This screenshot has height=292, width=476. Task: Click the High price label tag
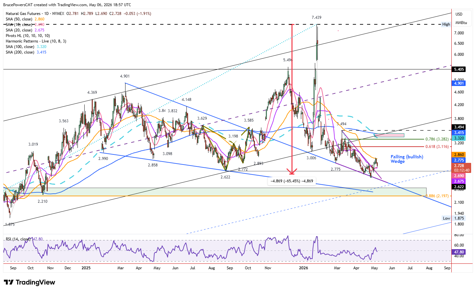tap(446, 24)
